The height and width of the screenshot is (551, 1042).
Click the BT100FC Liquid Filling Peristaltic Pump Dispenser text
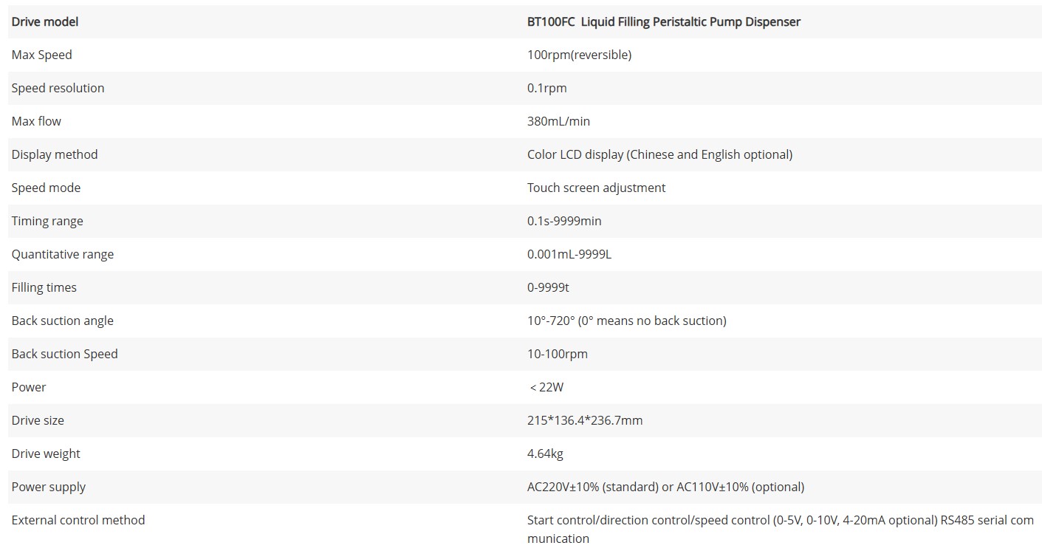pos(663,21)
